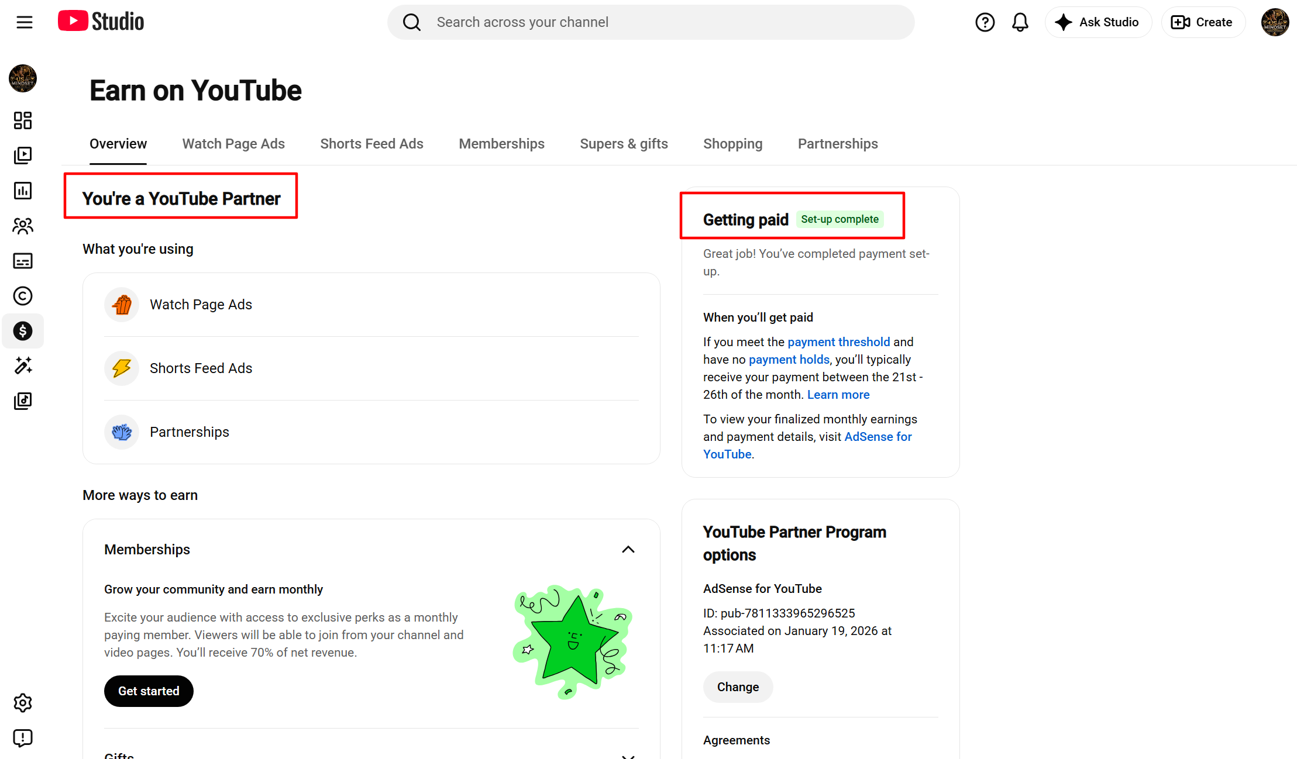Open the Dashboard icon in sidebar
Viewport: 1297px width, 759px height.
(23, 120)
